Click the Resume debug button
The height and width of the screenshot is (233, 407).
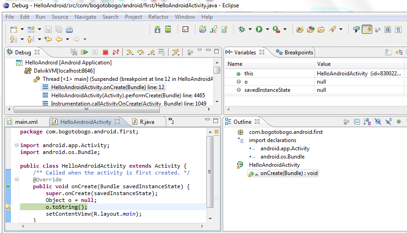pos(84,52)
